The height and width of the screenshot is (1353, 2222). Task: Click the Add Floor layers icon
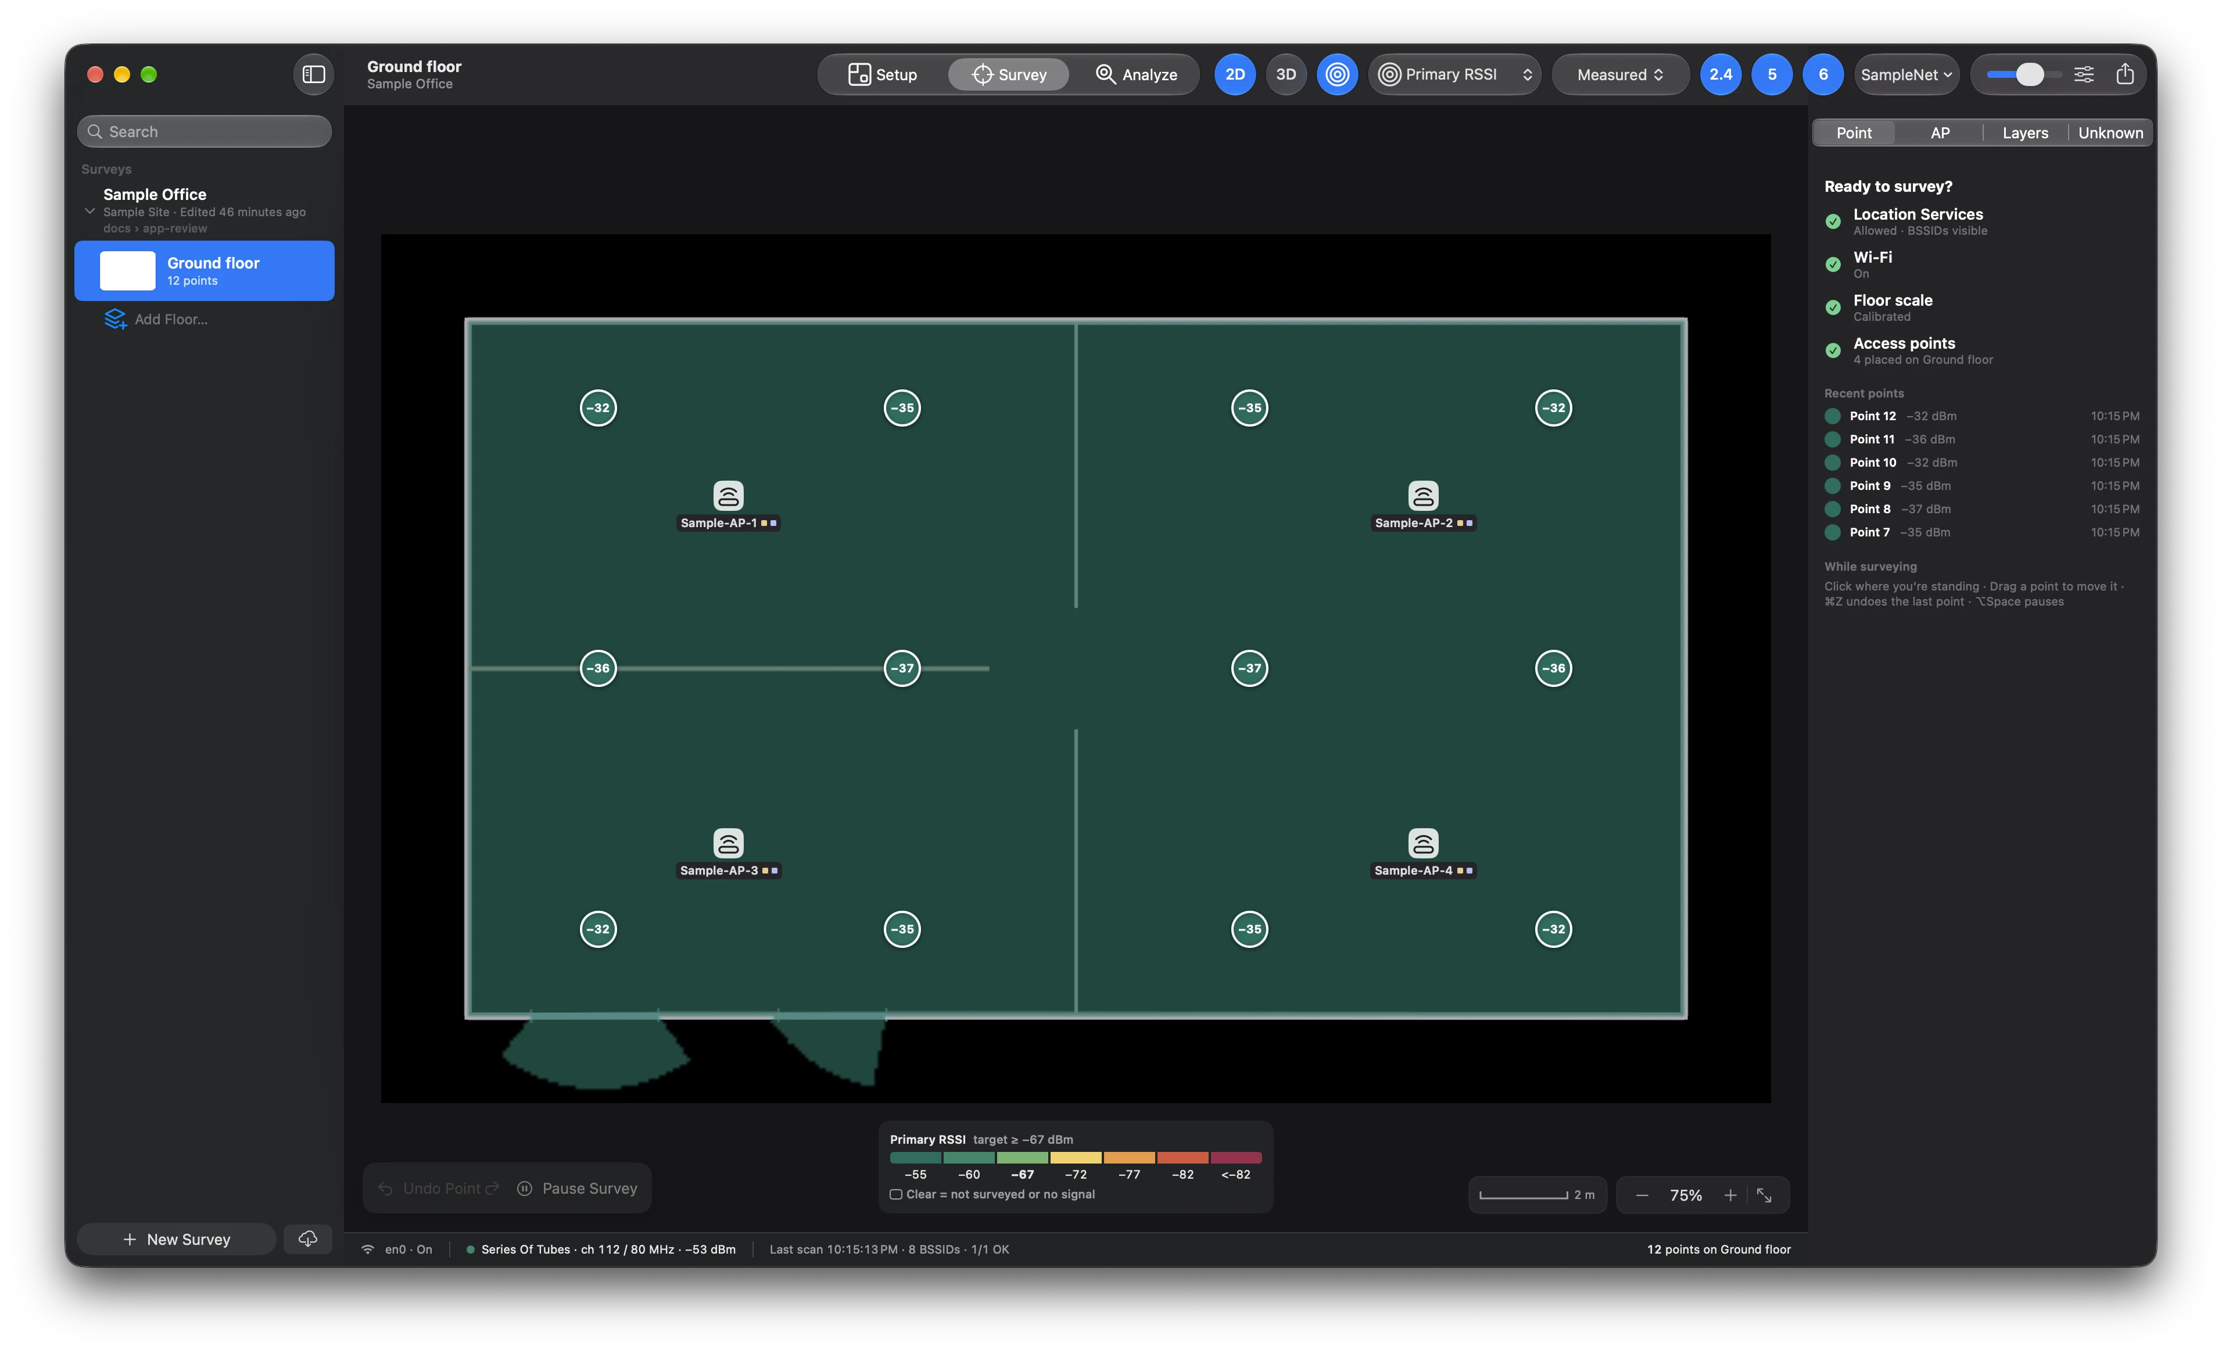pyautogui.click(x=114, y=318)
